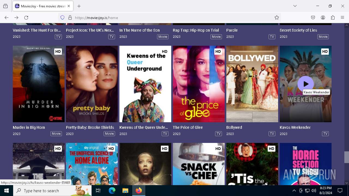Click the Type here to search box
The height and width of the screenshot is (196, 349).
[52, 191]
